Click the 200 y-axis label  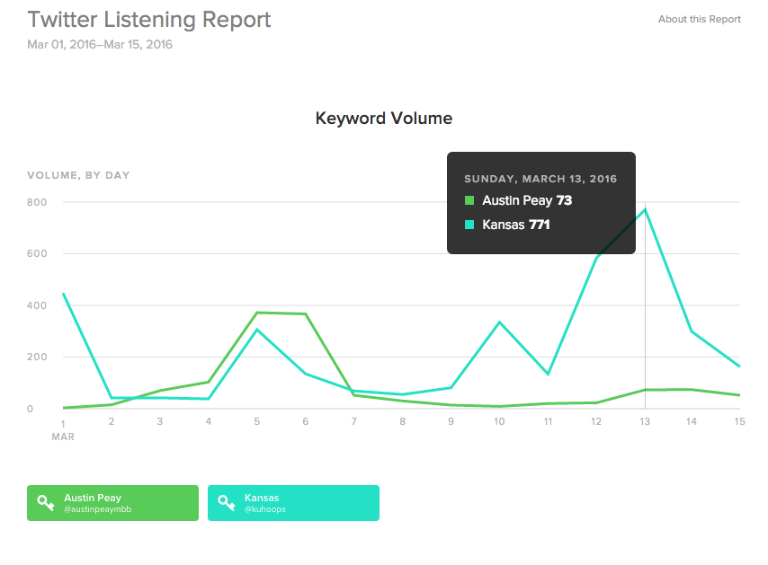(x=37, y=357)
